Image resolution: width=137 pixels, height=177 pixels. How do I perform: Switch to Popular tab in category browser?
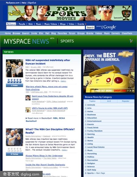[126, 101]
